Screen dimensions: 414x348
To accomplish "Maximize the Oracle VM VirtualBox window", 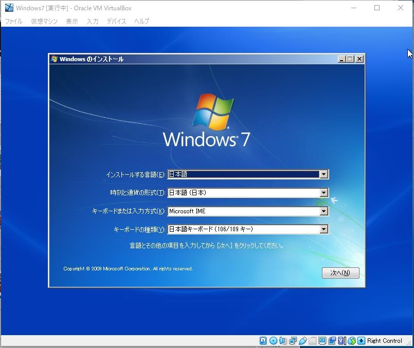I will point(377,8).
